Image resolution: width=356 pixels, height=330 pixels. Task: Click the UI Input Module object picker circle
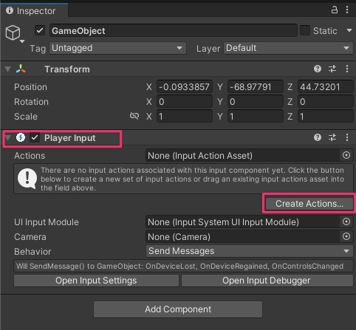tap(346, 221)
